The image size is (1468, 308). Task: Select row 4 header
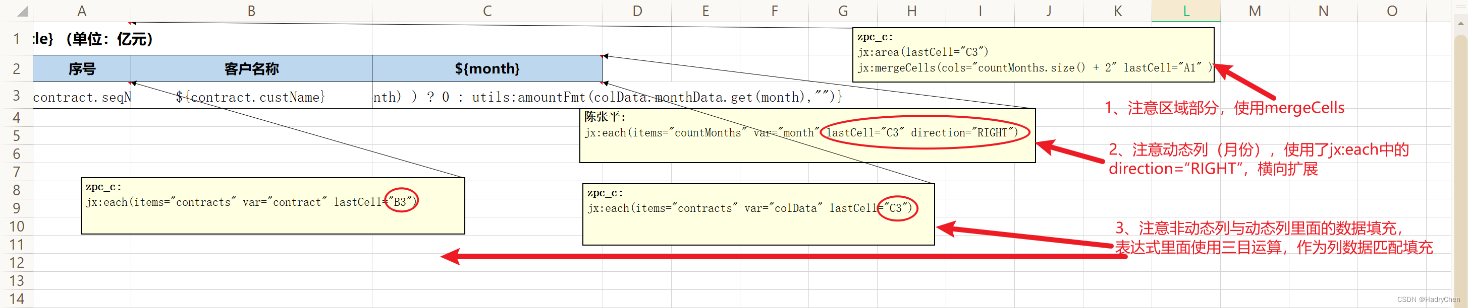tap(17, 118)
